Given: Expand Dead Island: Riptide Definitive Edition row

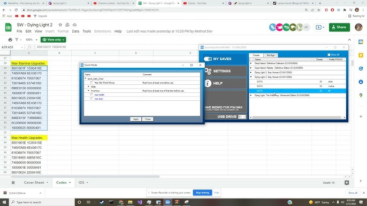Looking at the screenshot, I should 251,68.
